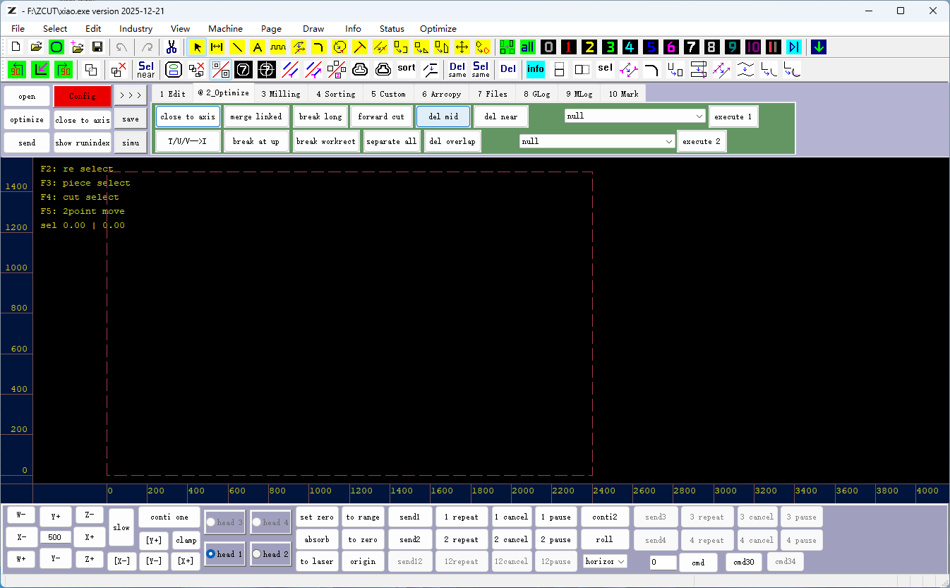Click the blue down-arrow download icon
Viewport: 950px width, 588px height.
click(x=819, y=47)
